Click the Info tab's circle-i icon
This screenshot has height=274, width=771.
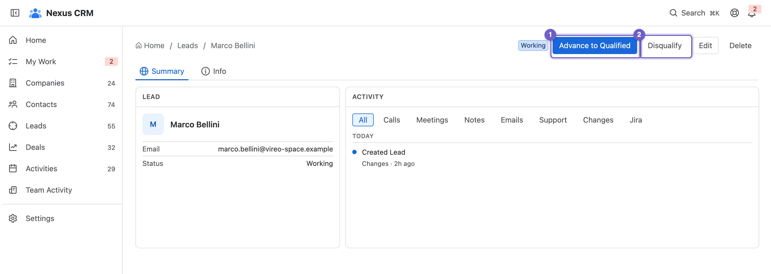[x=205, y=71]
